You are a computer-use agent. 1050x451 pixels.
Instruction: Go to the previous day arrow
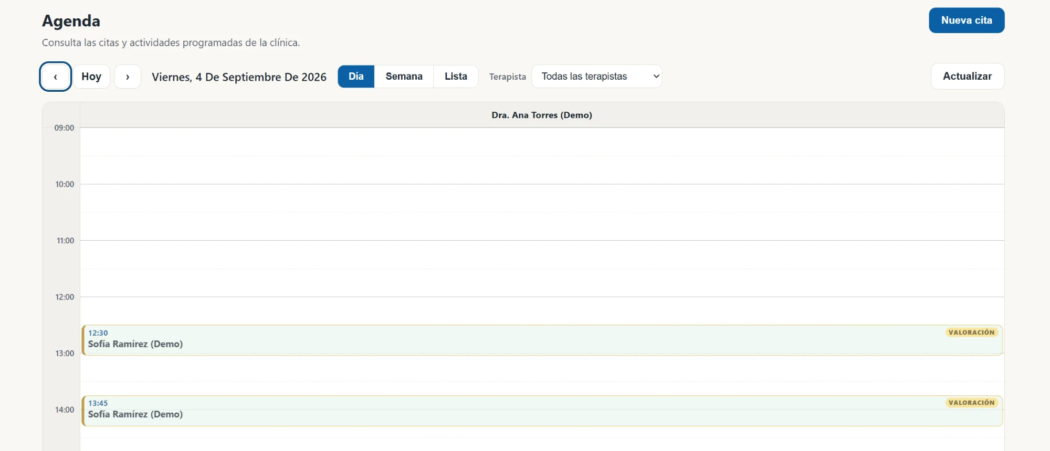coord(55,77)
